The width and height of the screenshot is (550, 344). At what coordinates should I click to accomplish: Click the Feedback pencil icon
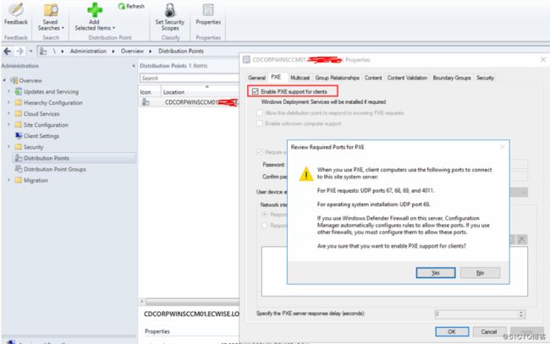[x=16, y=9]
